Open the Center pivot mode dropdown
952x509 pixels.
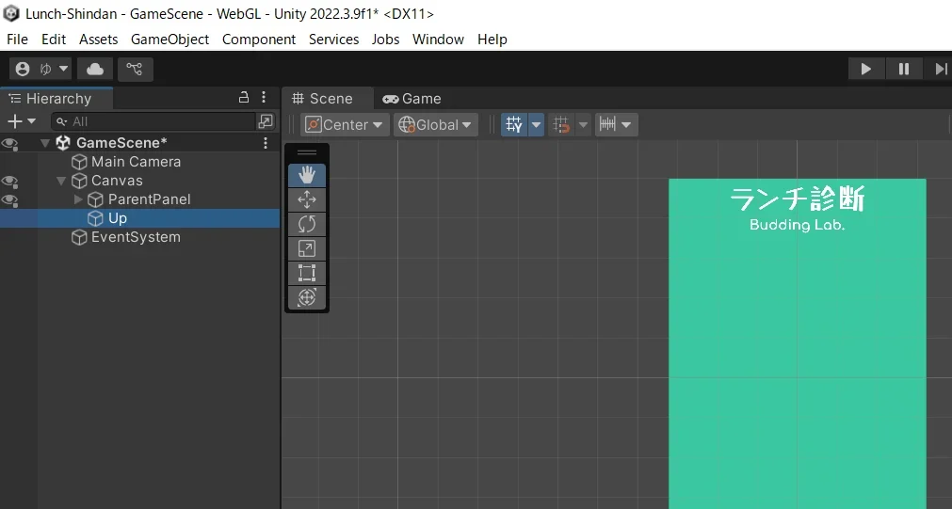(345, 124)
